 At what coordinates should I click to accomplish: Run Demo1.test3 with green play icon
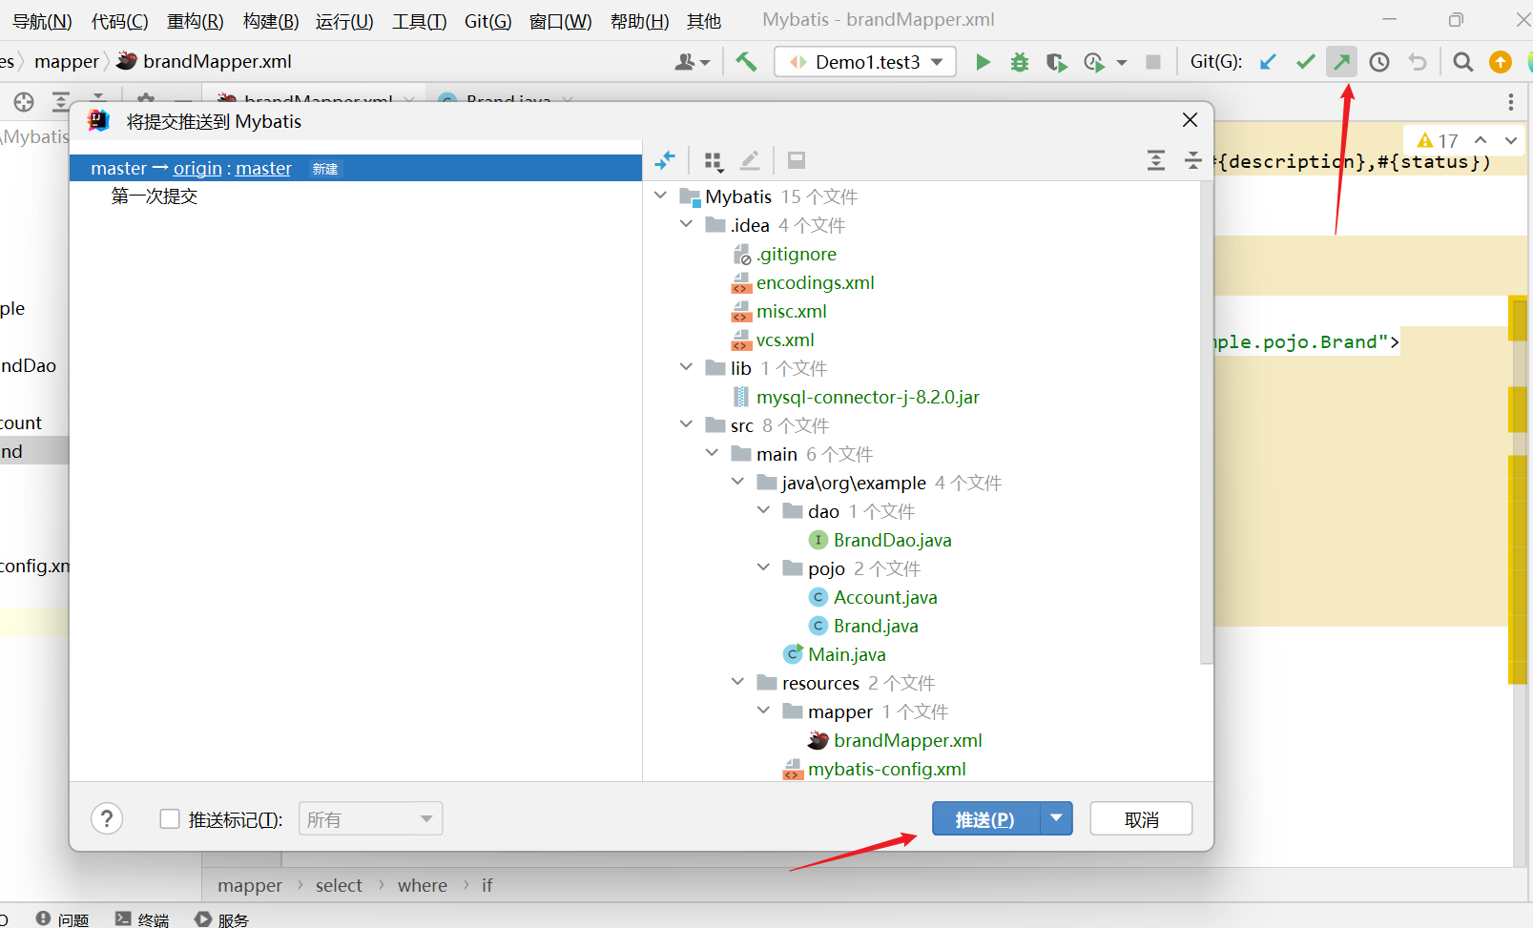983,62
